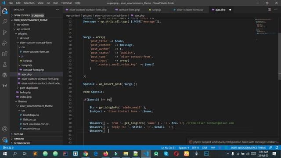Open contact-form.php in file tree
The height and width of the screenshot is (158, 281).
[33, 70]
